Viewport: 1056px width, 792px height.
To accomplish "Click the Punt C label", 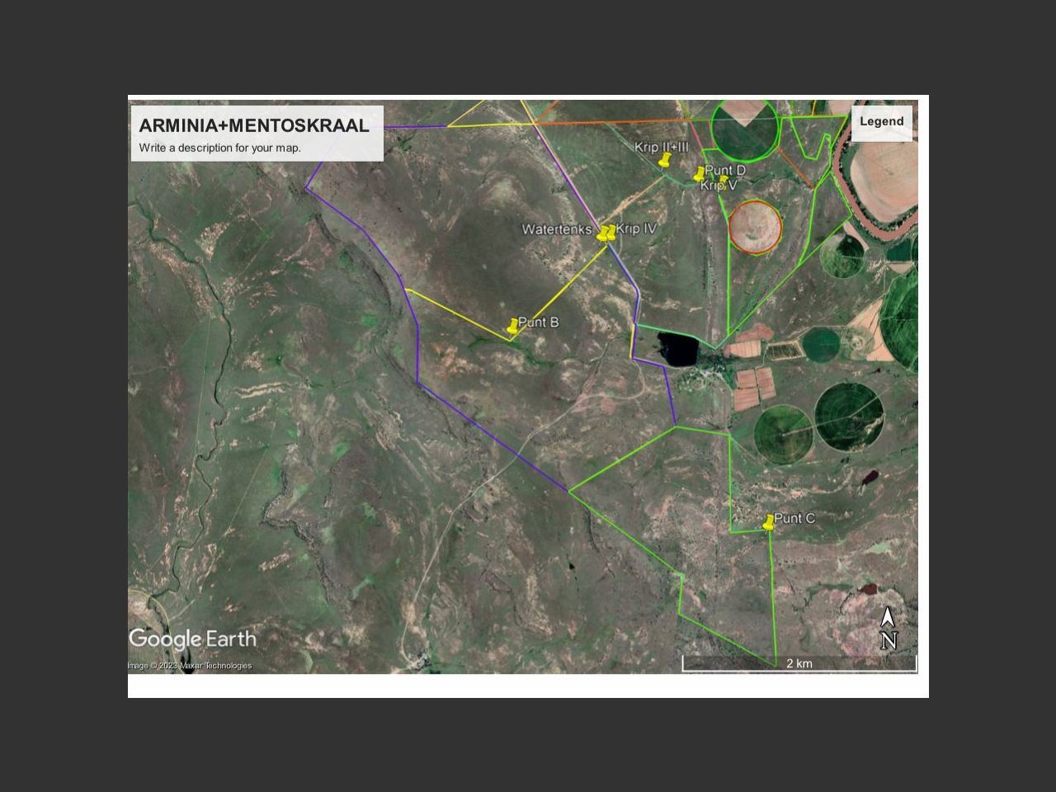I will pyautogui.click(x=794, y=518).
